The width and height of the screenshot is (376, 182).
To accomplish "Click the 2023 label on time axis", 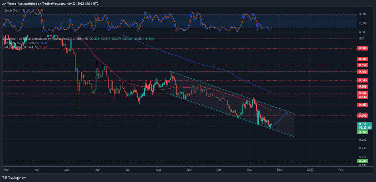I will [x=310, y=170].
